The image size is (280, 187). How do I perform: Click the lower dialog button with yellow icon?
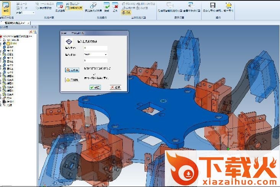coord(72,80)
